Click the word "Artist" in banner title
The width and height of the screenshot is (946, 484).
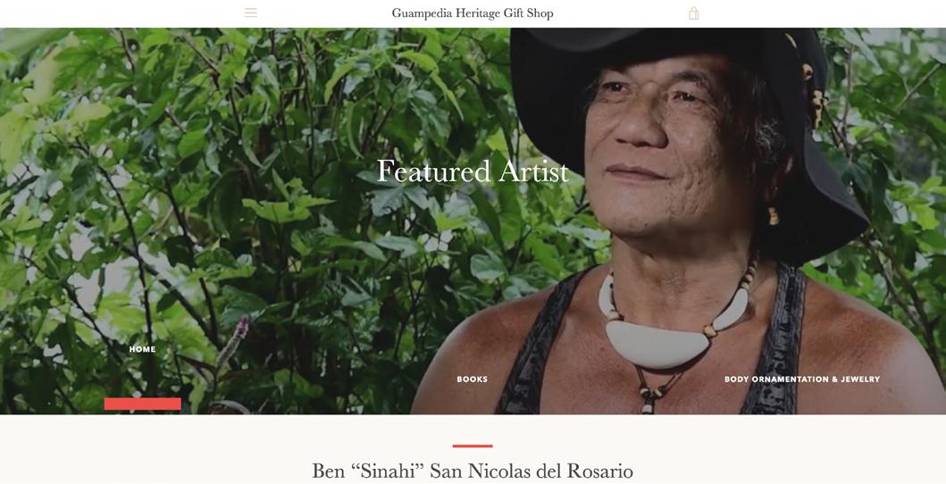(533, 171)
